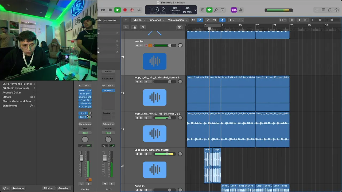342x192 pixels.
Task: Open the Funciones menu
Action: coord(157,20)
